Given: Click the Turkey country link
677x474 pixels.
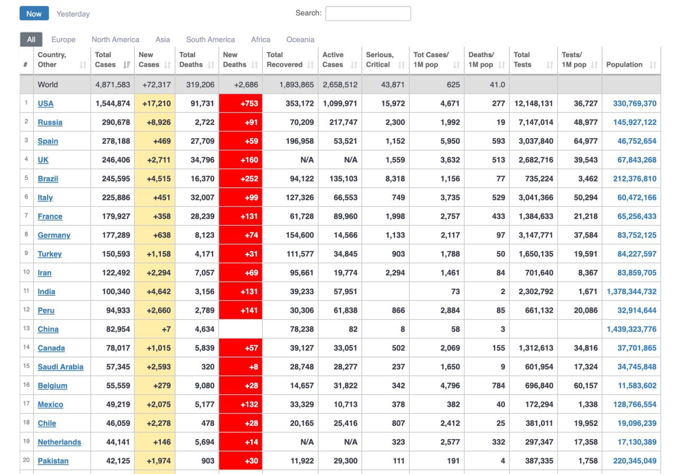Looking at the screenshot, I should (50, 254).
